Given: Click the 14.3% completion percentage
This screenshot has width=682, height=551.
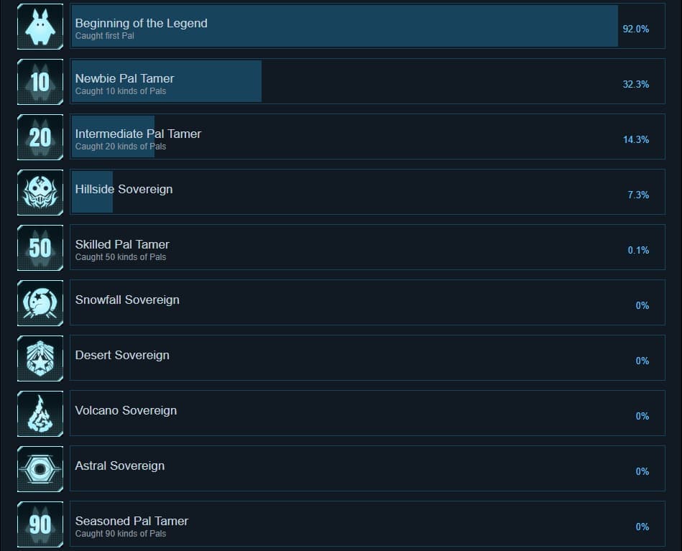Looking at the screenshot, I should pyautogui.click(x=635, y=139).
